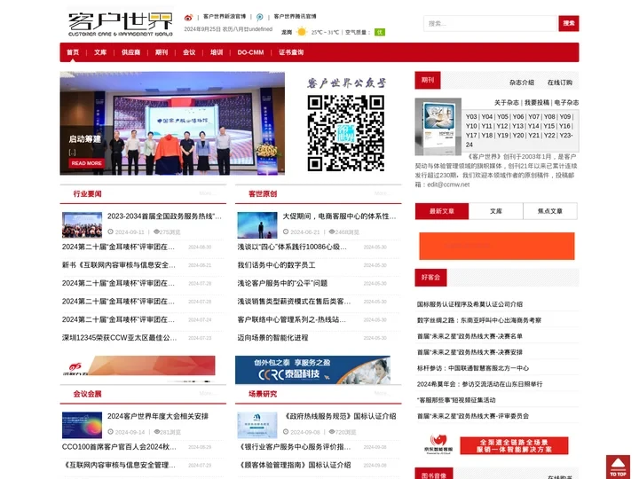The height and width of the screenshot is (479, 639).
Task: Click the green air quality badge
Action: [x=380, y=32]
